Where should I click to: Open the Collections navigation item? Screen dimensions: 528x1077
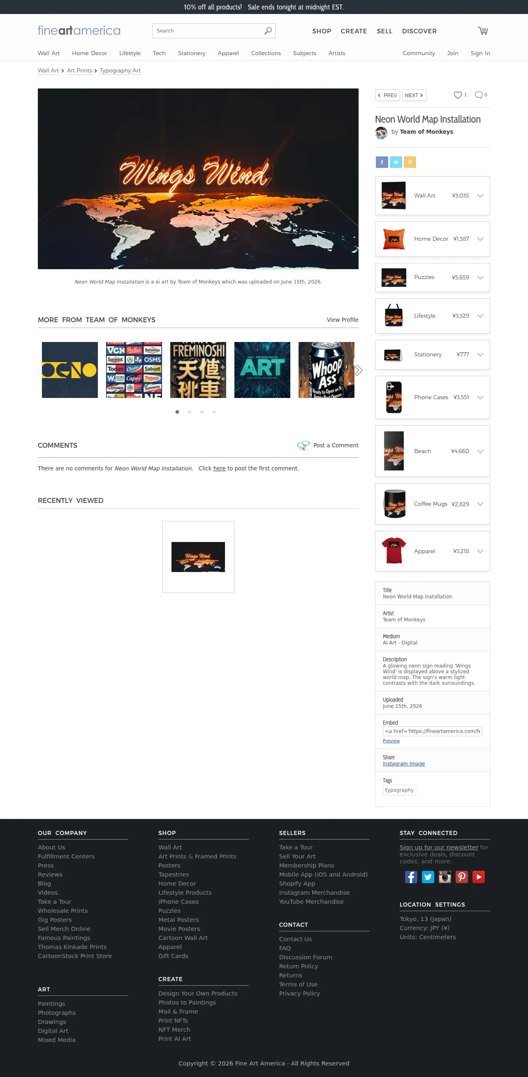(266, 53)
